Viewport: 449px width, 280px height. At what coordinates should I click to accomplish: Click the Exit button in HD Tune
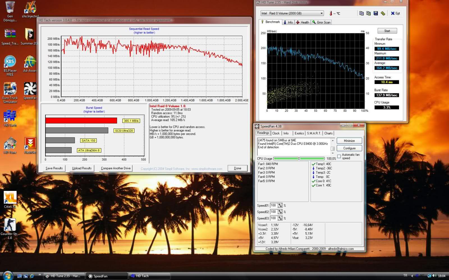[x=395, y=13]
